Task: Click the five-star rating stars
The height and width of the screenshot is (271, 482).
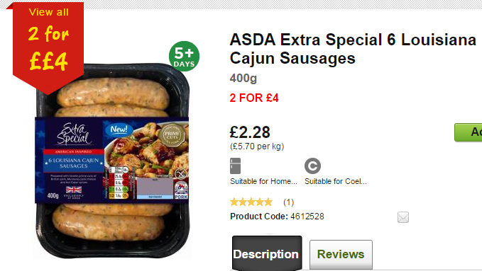Action: 251,202
